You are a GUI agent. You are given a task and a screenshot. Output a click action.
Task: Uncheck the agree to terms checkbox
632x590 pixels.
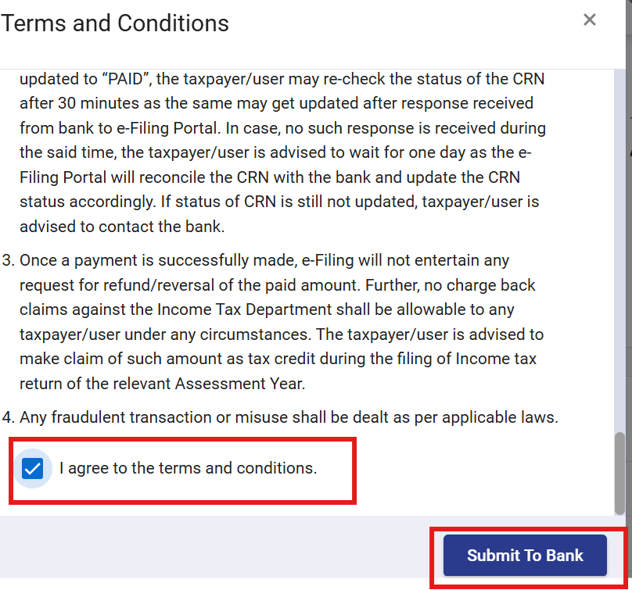pos(32,469)
